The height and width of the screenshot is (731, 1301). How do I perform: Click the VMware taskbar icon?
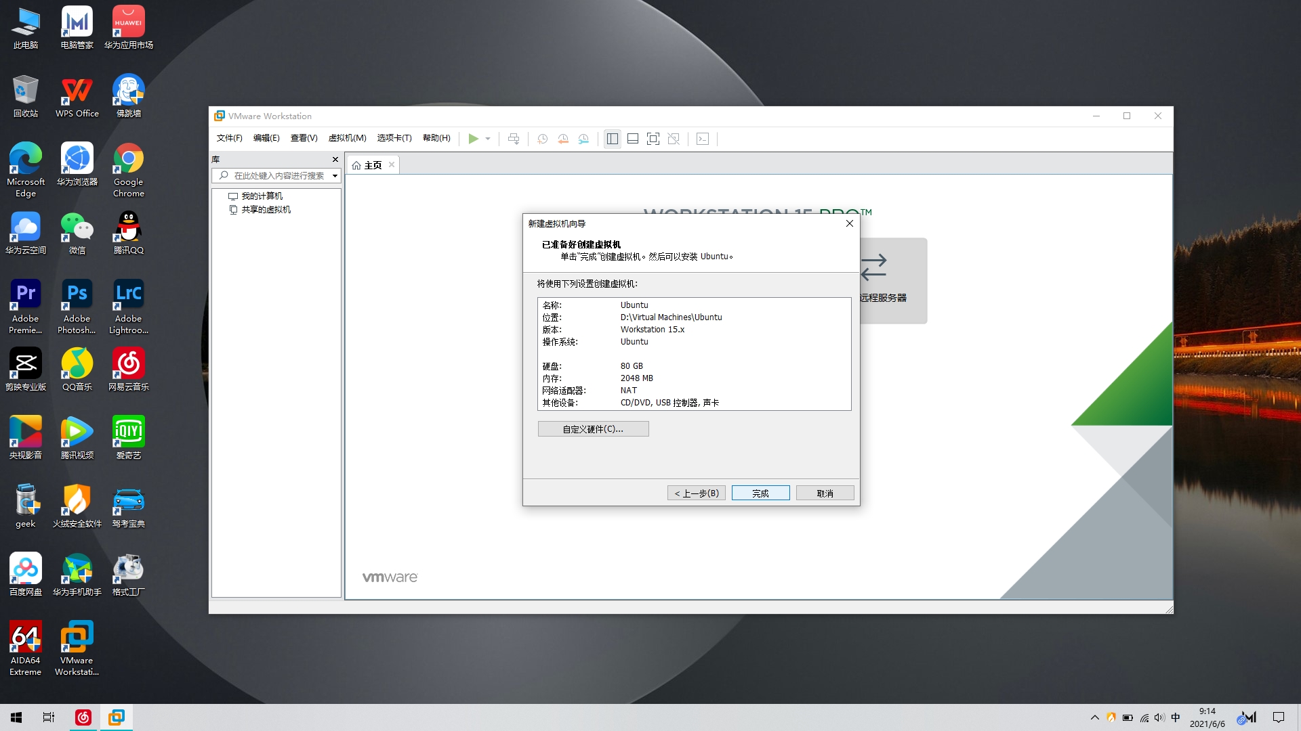tap(117, 717)
